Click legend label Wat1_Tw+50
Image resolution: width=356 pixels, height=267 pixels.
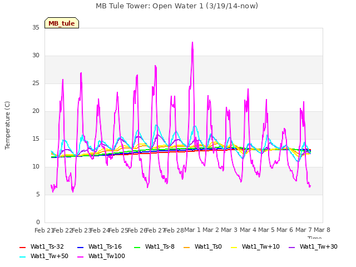(50, 256)
